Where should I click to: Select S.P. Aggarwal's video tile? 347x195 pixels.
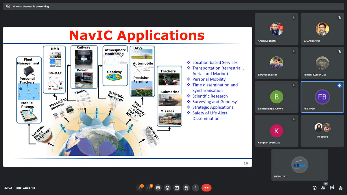[322, 29]
